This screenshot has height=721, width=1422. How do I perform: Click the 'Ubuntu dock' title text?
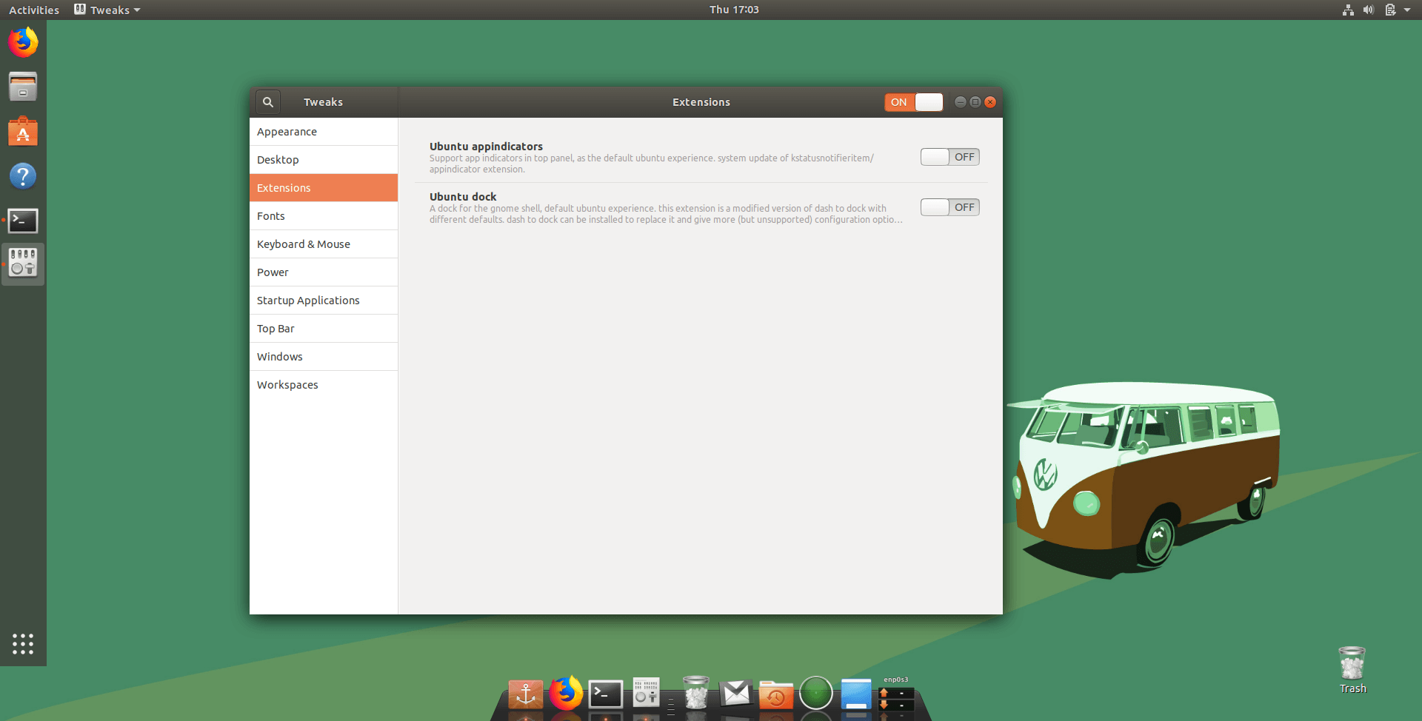point(463,197)
